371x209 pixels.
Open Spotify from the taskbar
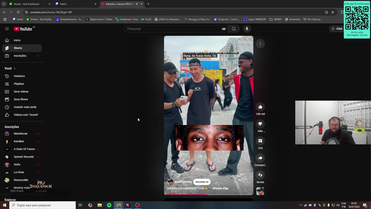point(109,205)
